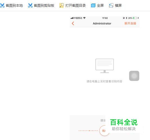Open 打开截图目录 from the toolbar
Image resolution: width=150 pixels, height=140 pixels.
pyautogui.click(x=76, y=6)
